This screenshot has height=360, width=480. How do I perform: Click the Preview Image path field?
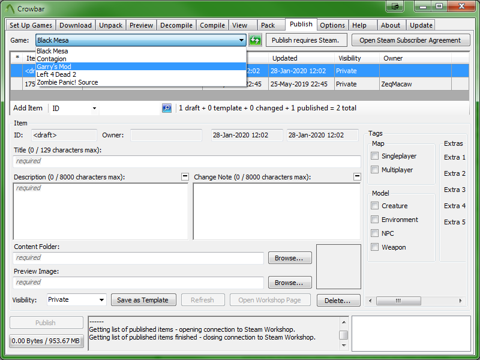pyautogui.click(x=139, y=282)
